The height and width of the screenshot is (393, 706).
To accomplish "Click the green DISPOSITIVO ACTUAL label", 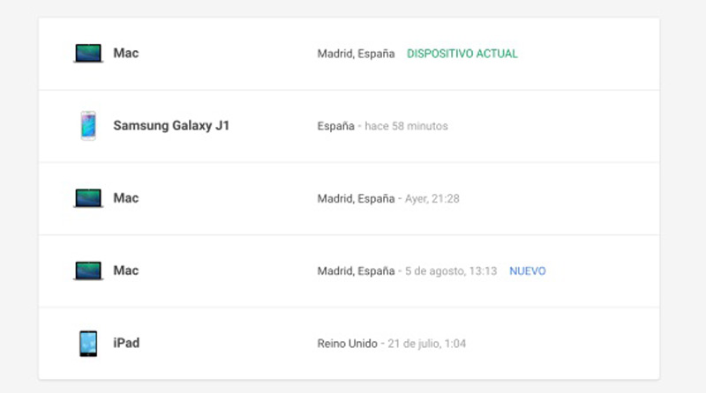I will click(462, 54).
